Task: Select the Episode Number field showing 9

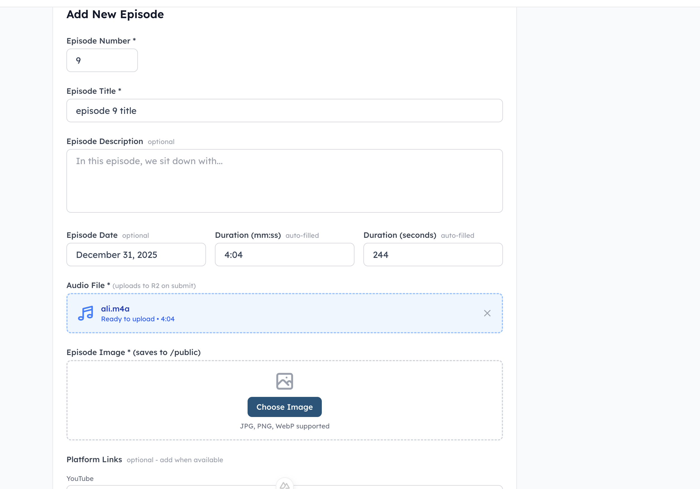Action: coord(102,60)
